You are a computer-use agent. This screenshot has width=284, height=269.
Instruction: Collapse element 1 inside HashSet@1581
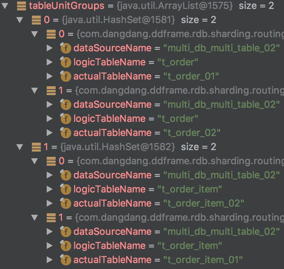35,90
